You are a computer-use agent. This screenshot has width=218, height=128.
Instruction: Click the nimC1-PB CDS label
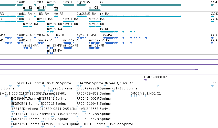click(x=71, y=45)
